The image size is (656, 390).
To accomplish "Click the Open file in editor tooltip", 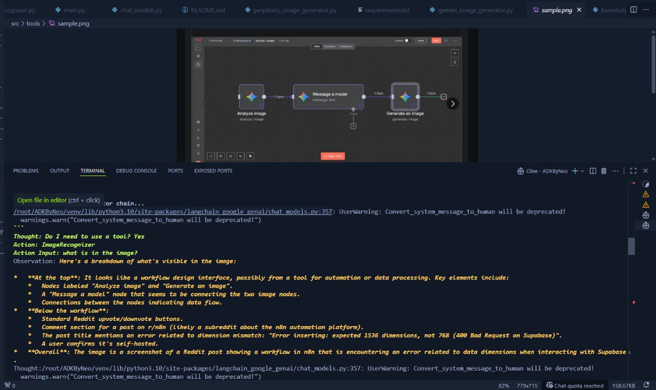I will [58, 200].
